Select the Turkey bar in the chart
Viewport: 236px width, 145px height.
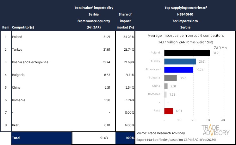click(x=180, y=61)
